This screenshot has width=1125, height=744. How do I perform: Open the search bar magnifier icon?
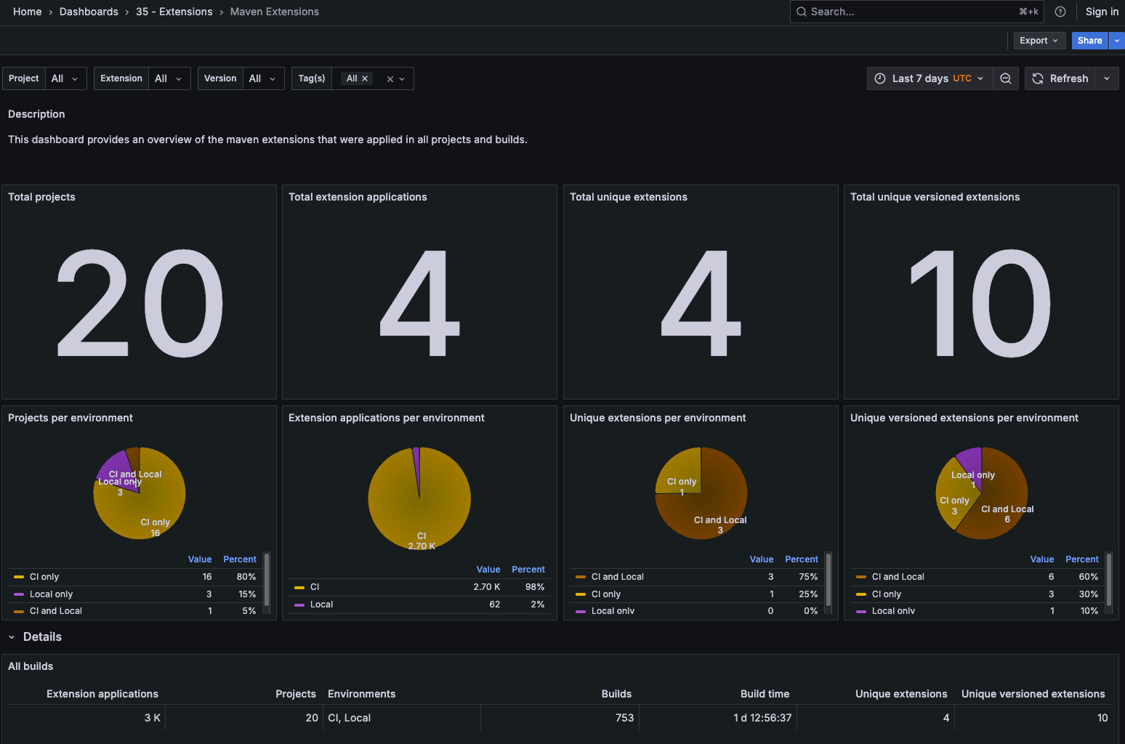coord(801,11)
